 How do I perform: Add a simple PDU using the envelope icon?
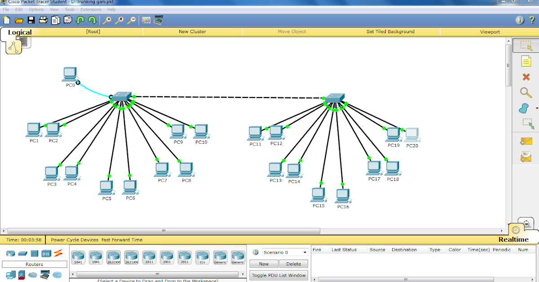[x=526, y=141]
